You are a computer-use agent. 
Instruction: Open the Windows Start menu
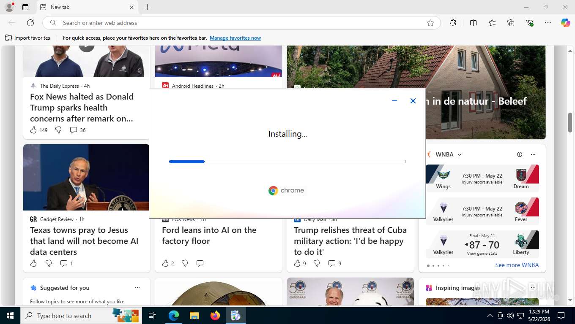(10, 316)
